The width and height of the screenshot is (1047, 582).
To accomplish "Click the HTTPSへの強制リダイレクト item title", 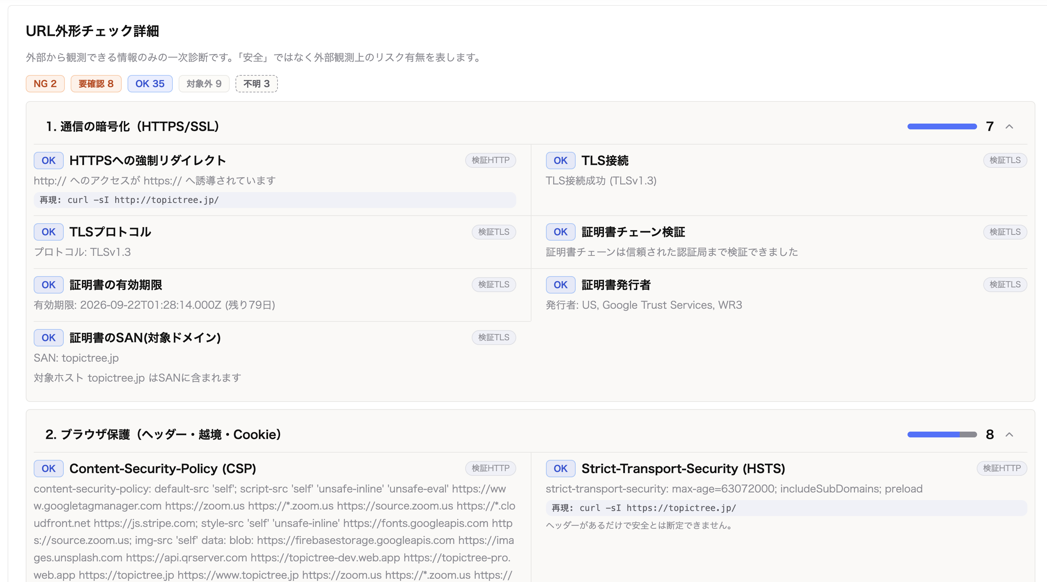I will click(x=148, y=161).
